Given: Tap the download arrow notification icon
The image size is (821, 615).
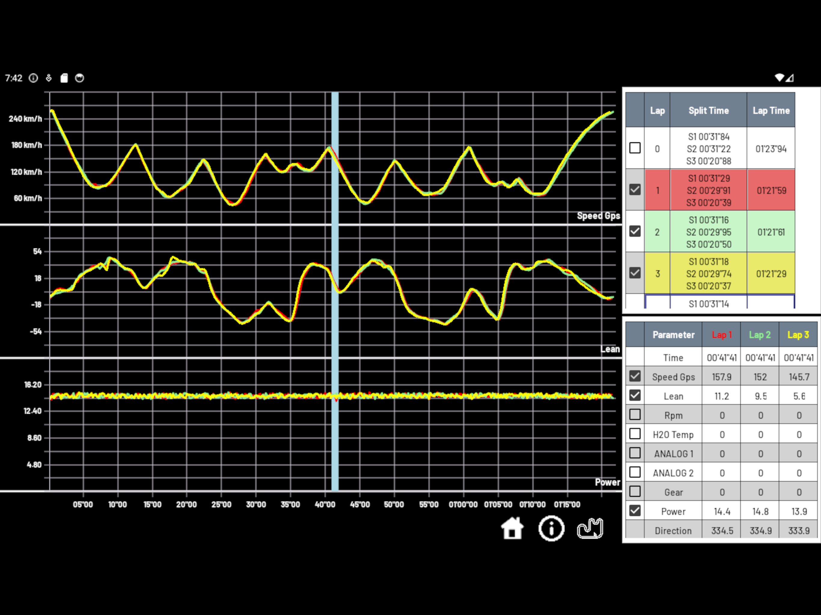Looking at the screenshot, I should tap(49, 78).
